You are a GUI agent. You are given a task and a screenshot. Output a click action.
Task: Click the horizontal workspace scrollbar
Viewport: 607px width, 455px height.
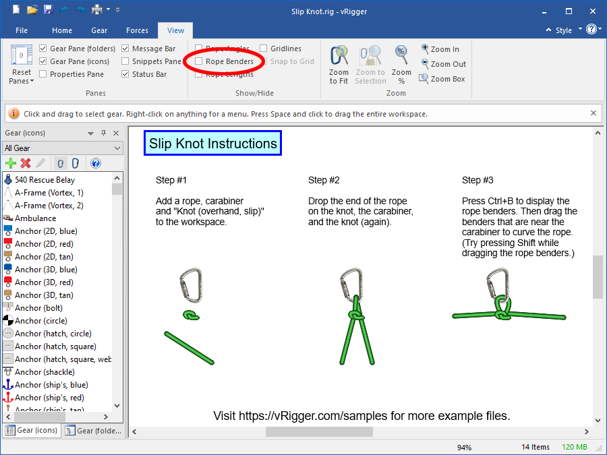(320, 431)
